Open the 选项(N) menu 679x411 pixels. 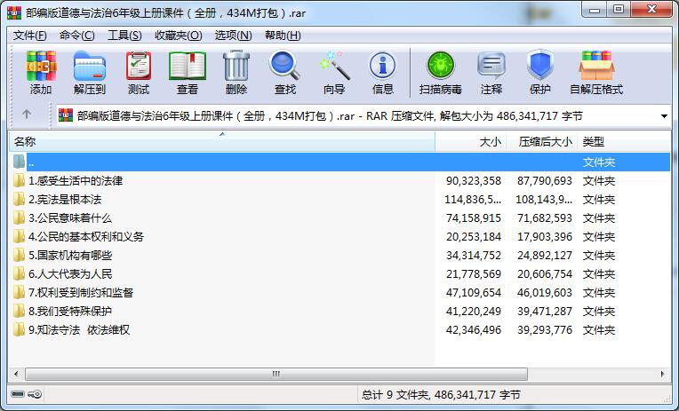coord(234,36)
